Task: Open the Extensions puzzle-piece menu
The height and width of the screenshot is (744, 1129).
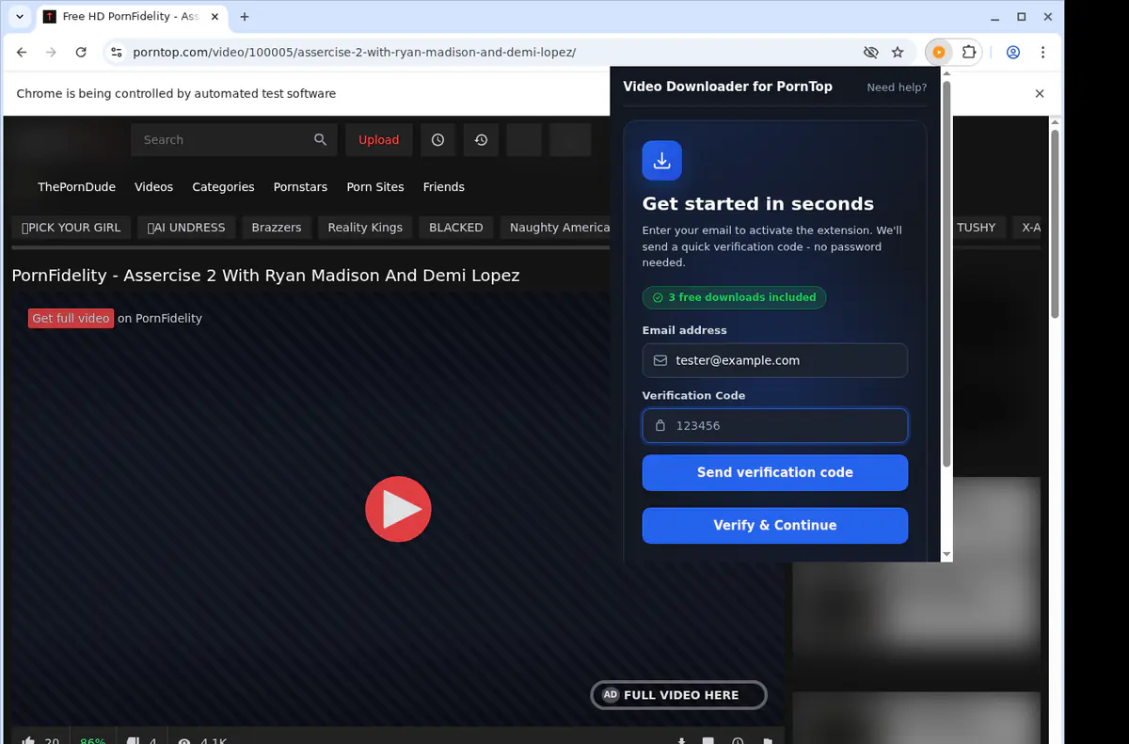Action: (969, 53)
